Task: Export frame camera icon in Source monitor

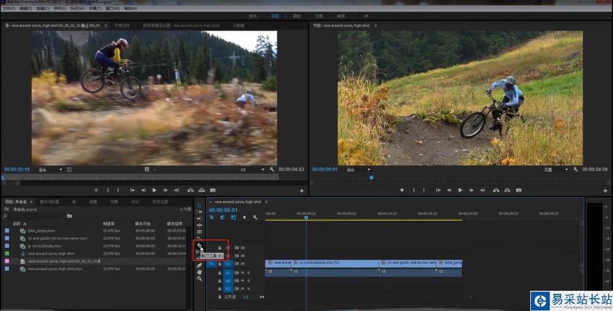Action: 213,190
